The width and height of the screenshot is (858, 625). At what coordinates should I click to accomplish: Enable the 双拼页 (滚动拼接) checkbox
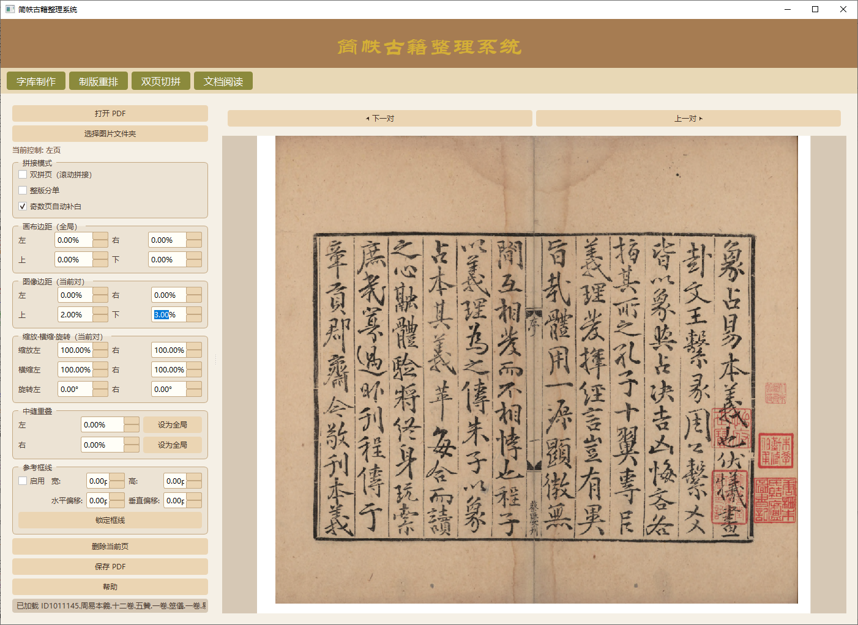pyautogui.click(x=23, y=175)
